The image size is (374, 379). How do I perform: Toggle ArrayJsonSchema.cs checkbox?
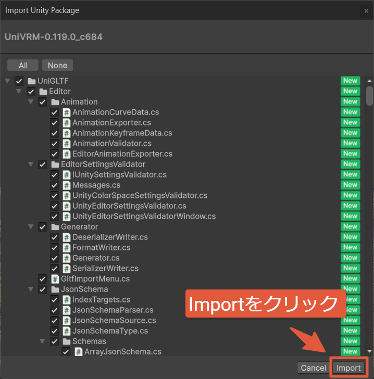click(66, 352)
